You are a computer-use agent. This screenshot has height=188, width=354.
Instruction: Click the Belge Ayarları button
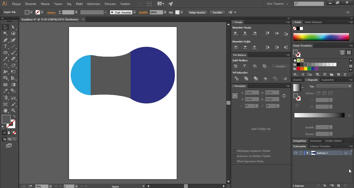[x=197, y=12]
